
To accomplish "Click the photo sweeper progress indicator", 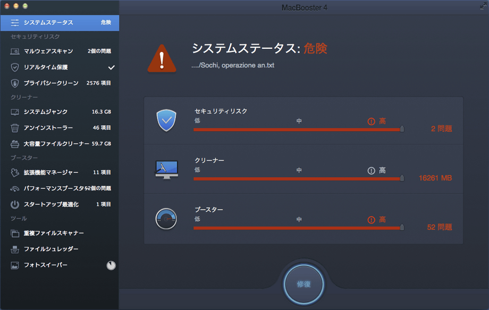I will [111, 265].
